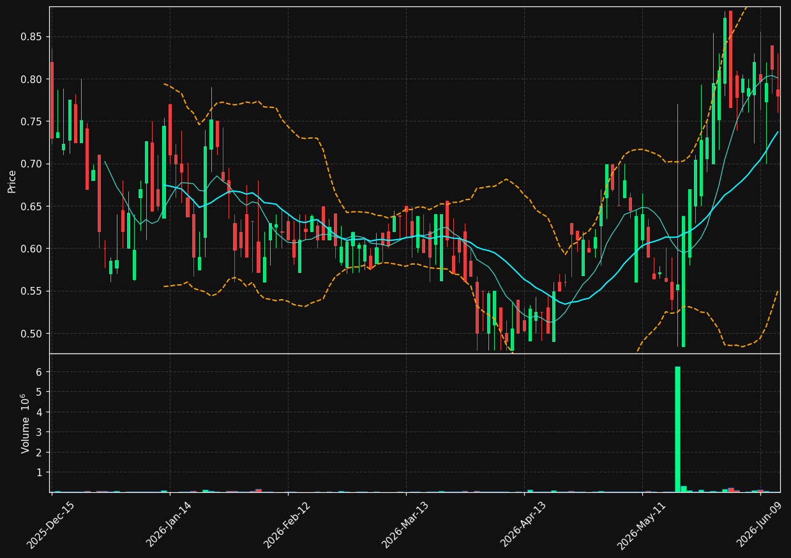
Task: Click the Volume 10⁶ axis title
Action: [x=26, y=423]
